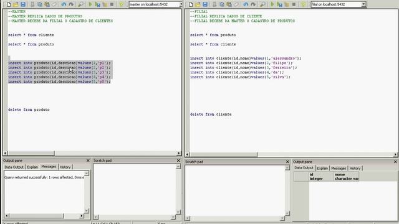Save file icon in master query window
399x224 pixels.
(23, 4)
